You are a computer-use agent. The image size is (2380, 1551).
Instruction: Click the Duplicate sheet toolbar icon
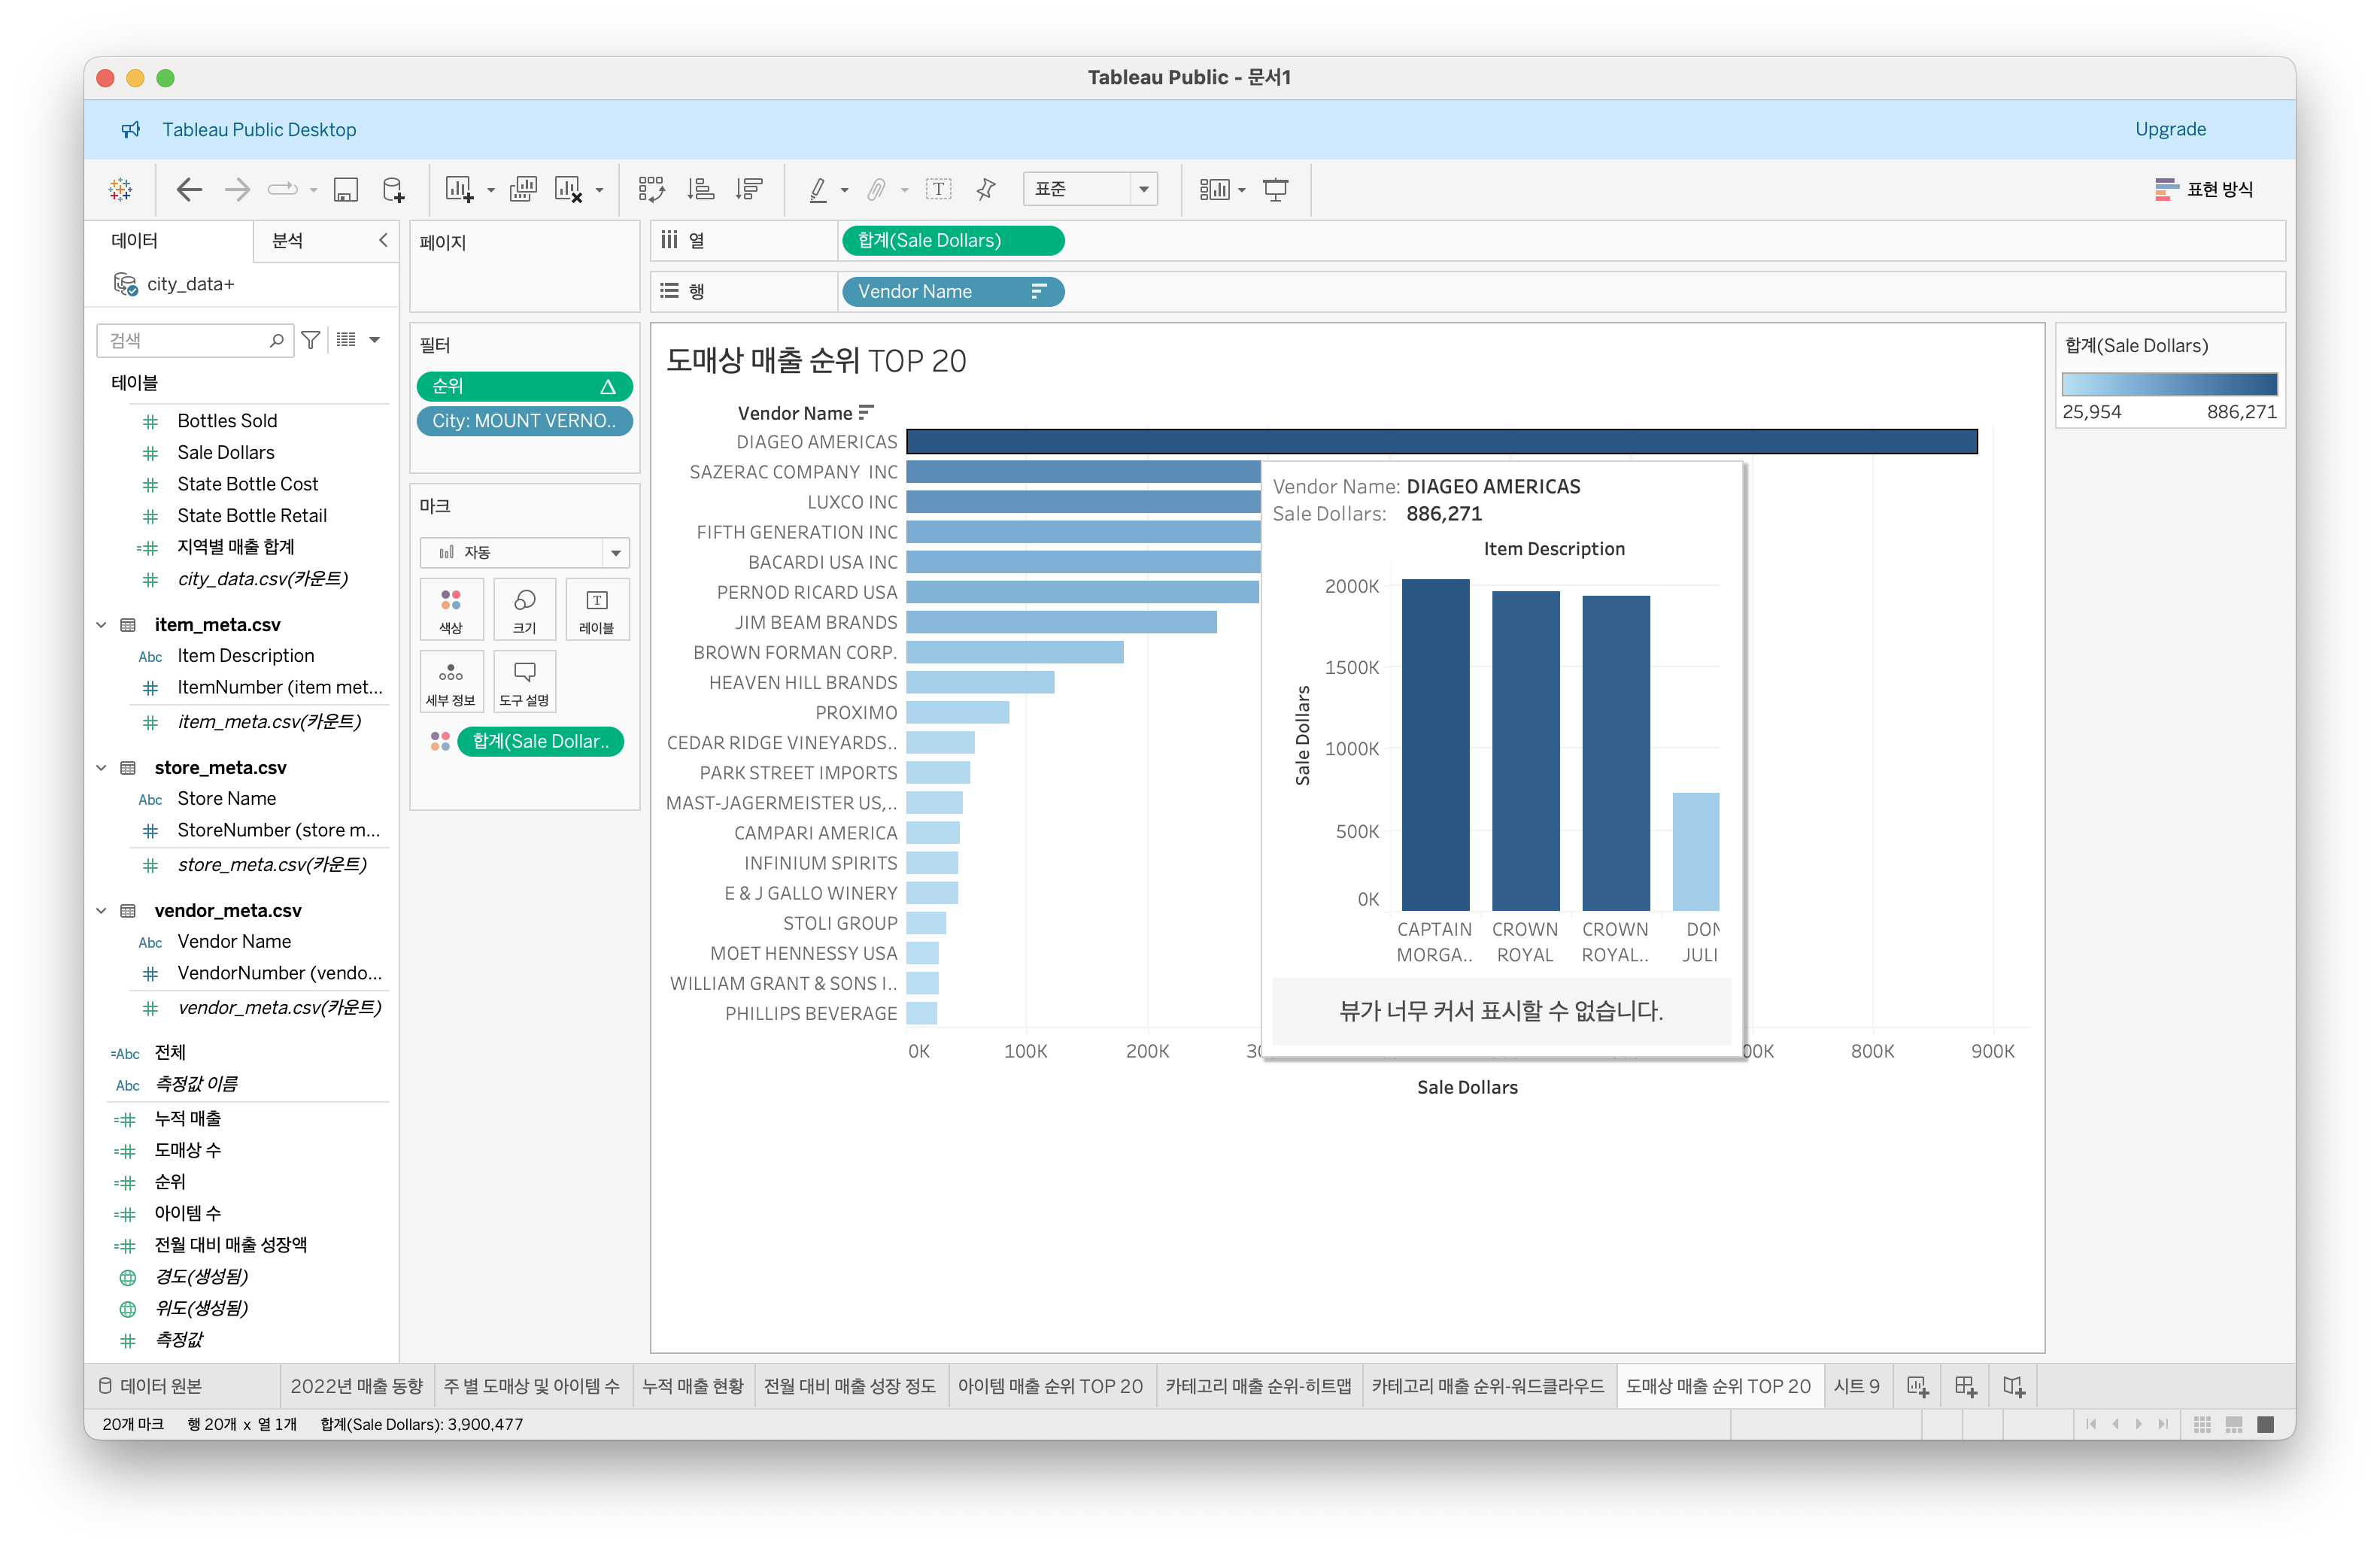pos(523,189)
